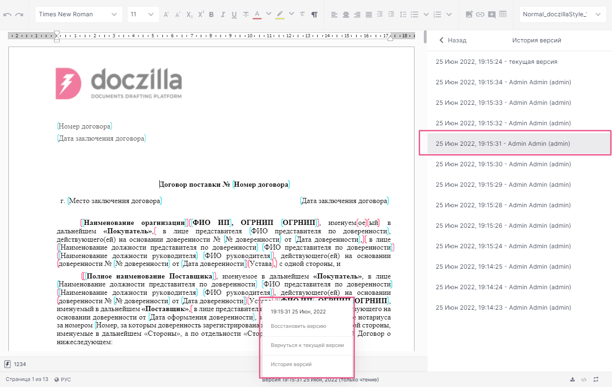612x387 pixels.
Task: Increase font size with the larger A icon
Action: click(166, 14)
